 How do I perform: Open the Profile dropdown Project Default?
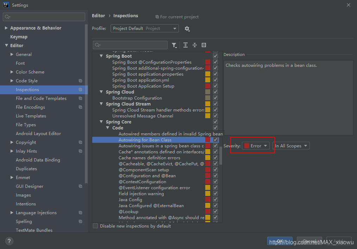(x=145, y=28)
